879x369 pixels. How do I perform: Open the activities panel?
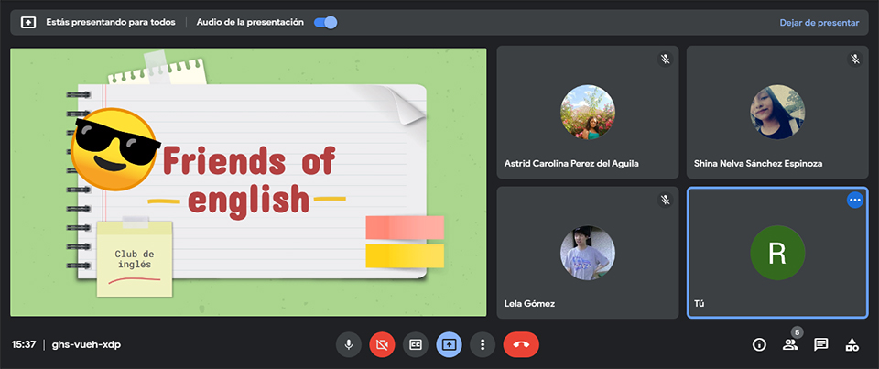852,344
